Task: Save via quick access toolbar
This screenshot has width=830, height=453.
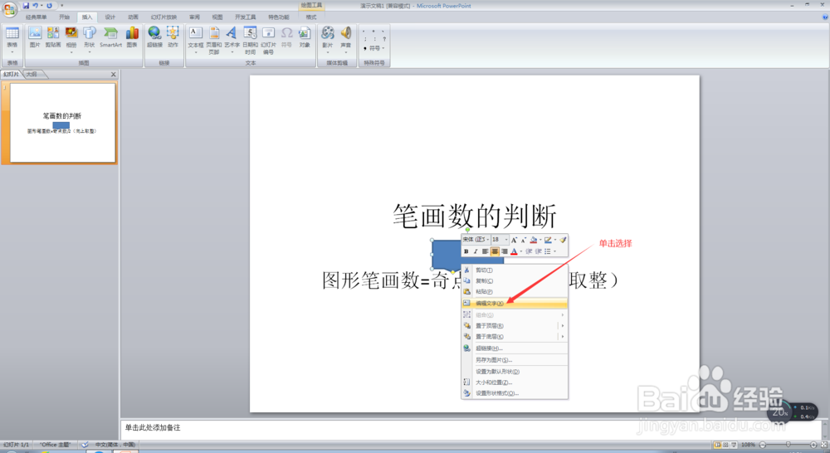Action: pyautogui.click(x=26, y=5)
